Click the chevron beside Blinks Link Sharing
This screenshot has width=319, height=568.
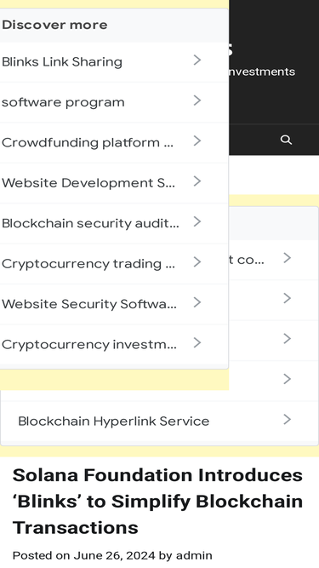point(197,60)
